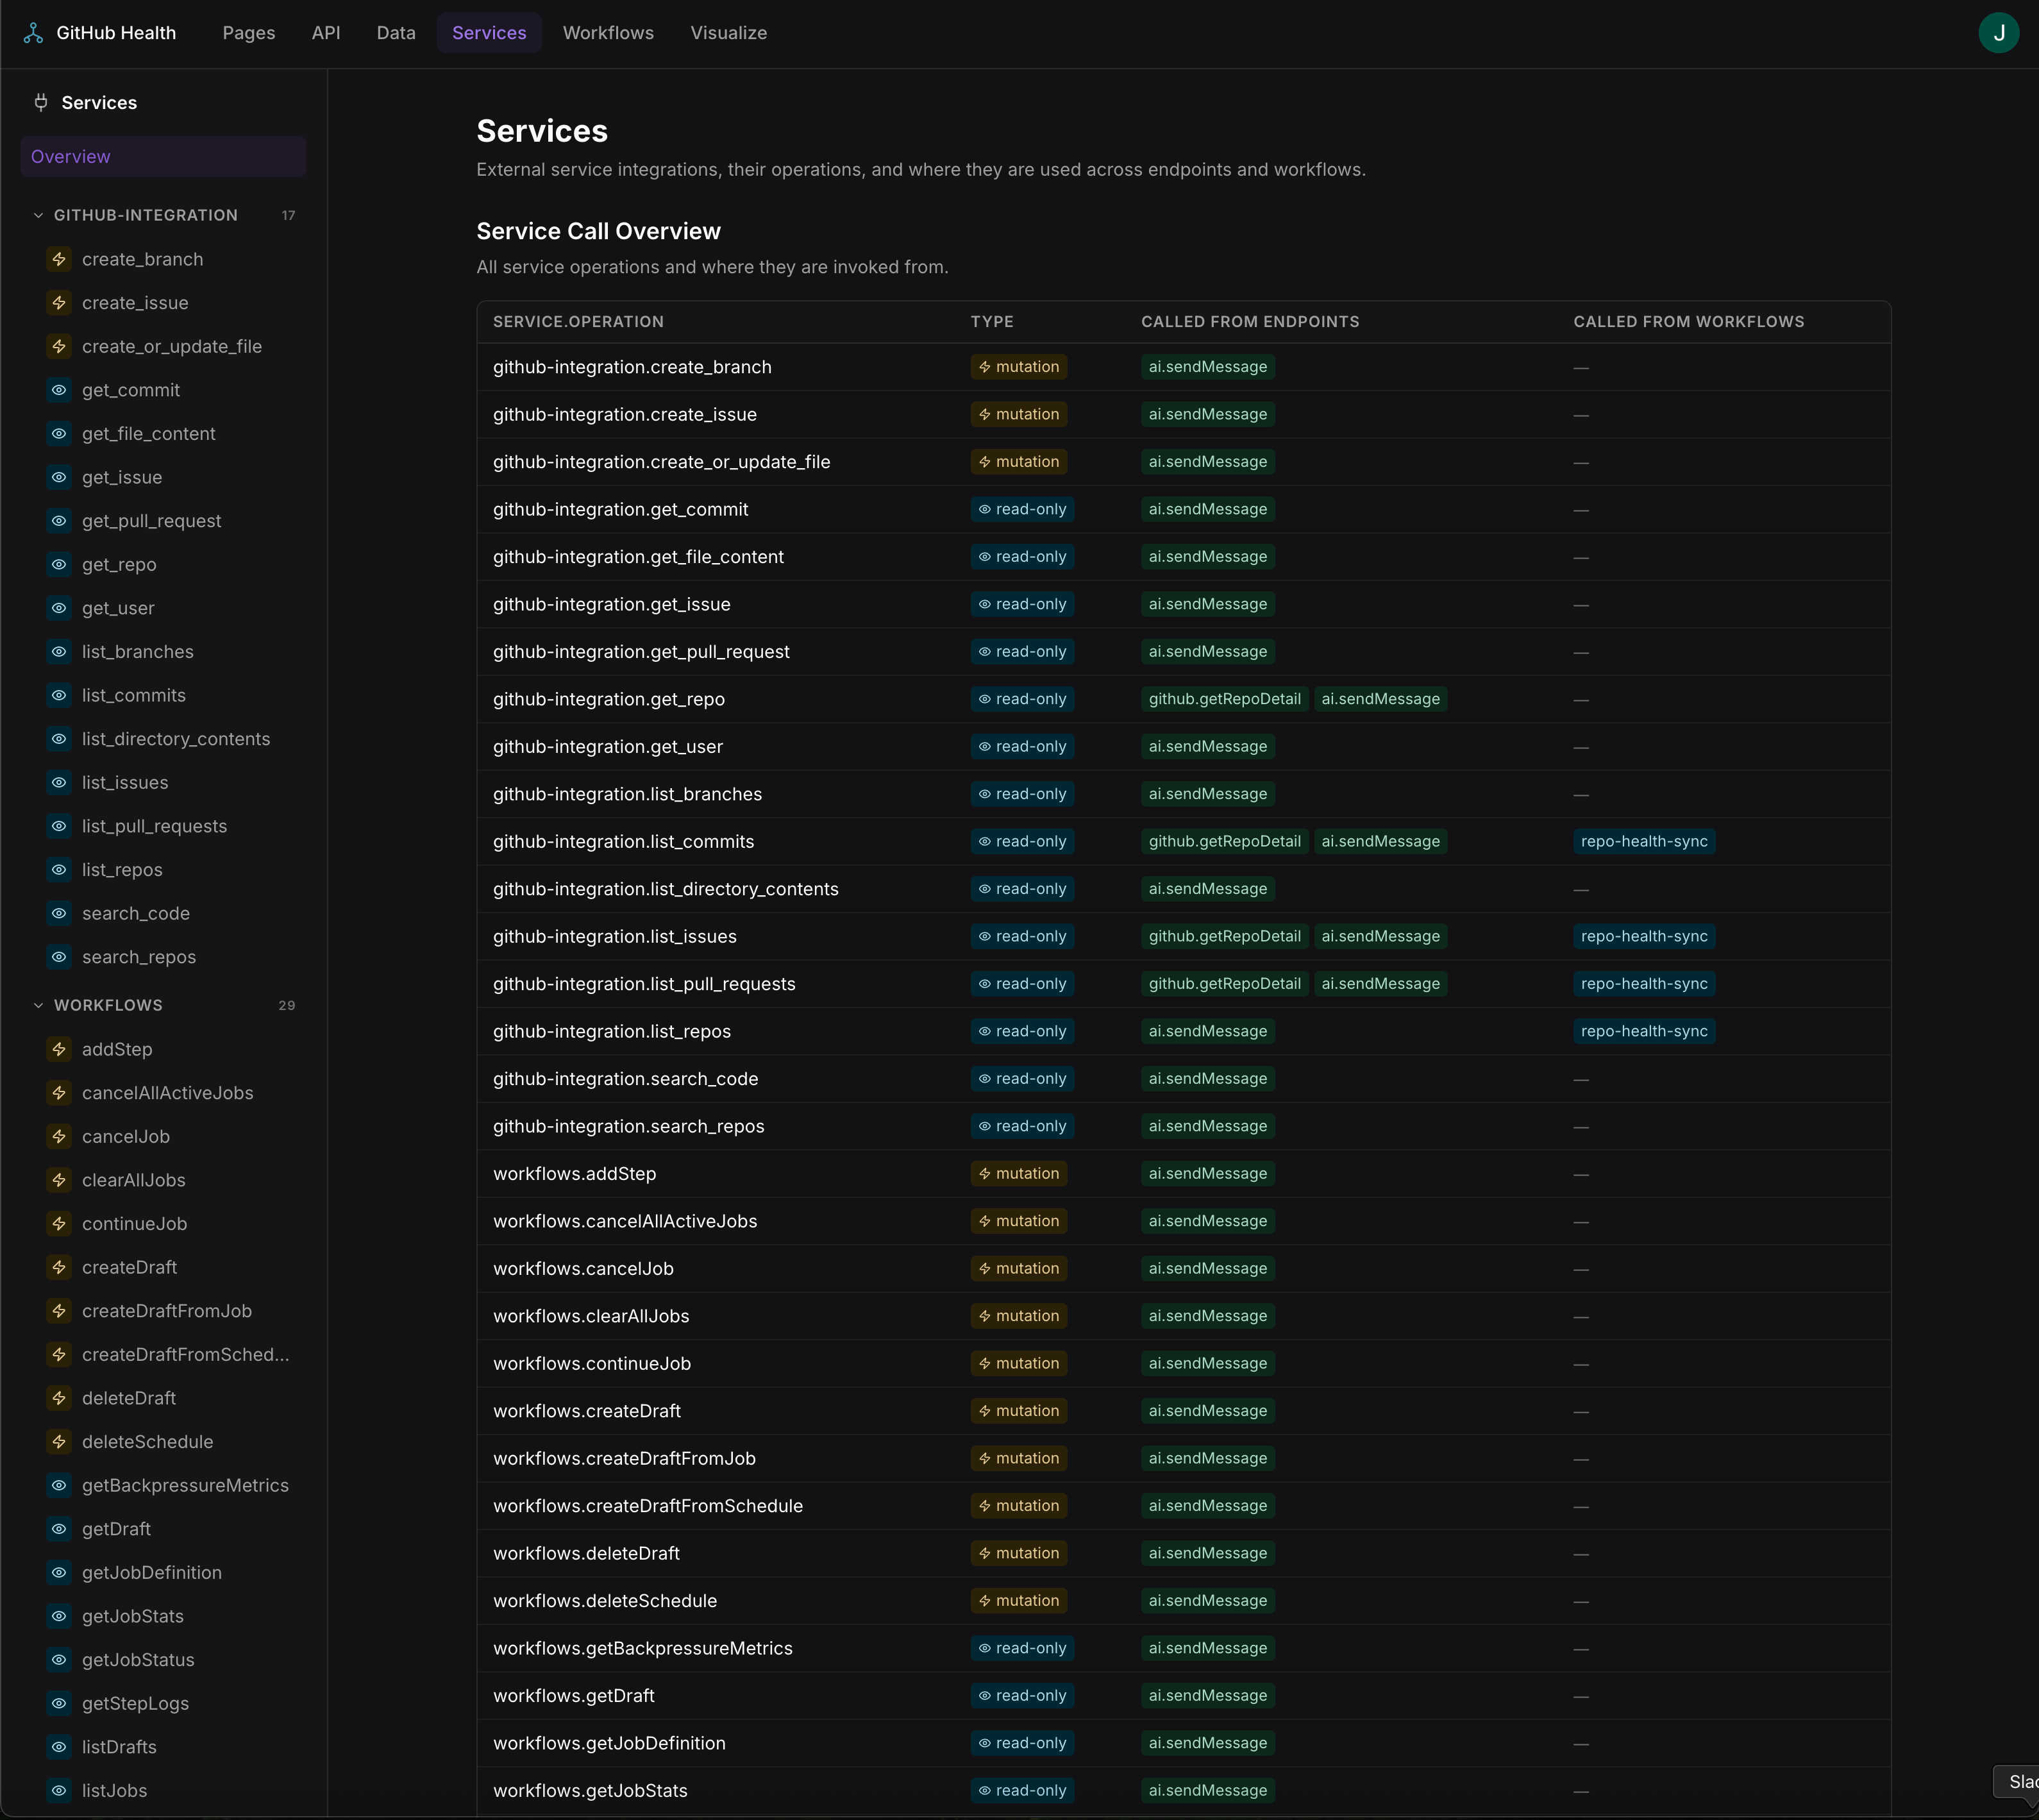Click ai.sendMessage badge in list_pull_requests row
The image size is (2039, 1820).
click(x=1380, y=984)
